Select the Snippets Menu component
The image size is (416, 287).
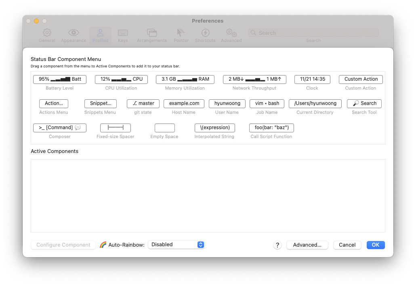101,103
